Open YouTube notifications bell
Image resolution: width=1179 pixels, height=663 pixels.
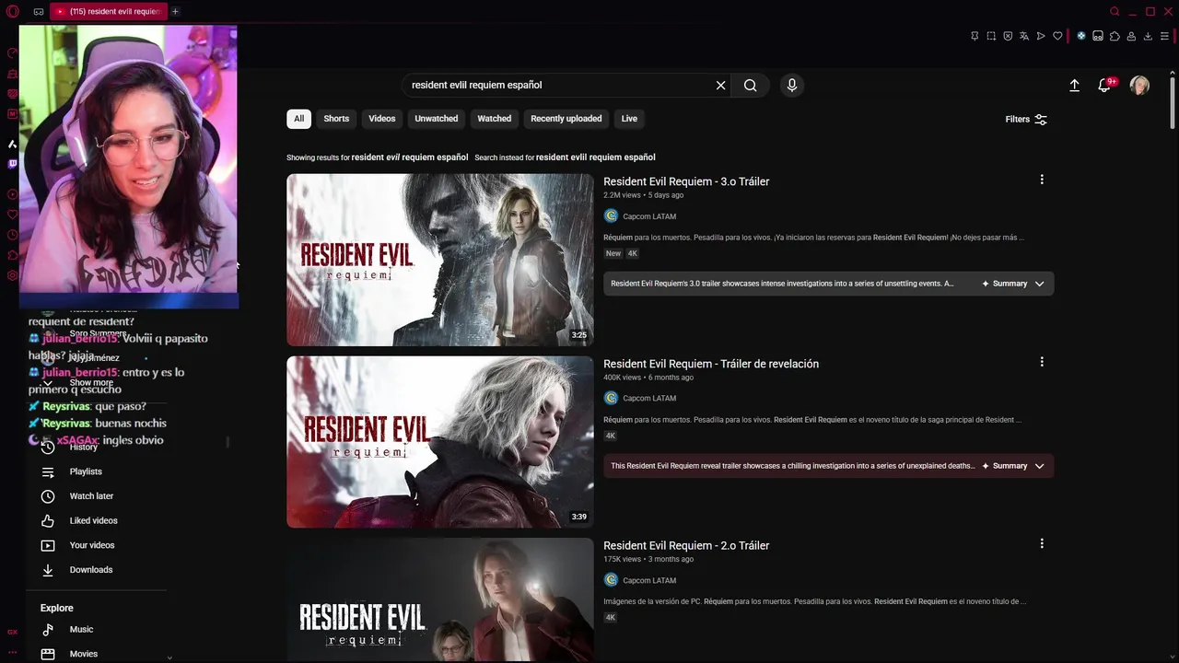tap(1104, 85)
